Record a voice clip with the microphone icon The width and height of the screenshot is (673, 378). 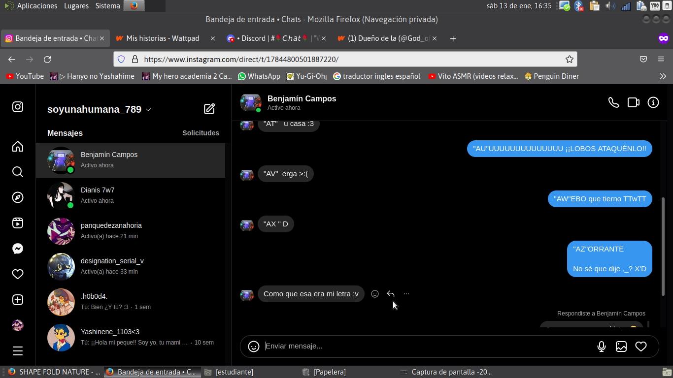pyautogui.click(x=602, y=346)
